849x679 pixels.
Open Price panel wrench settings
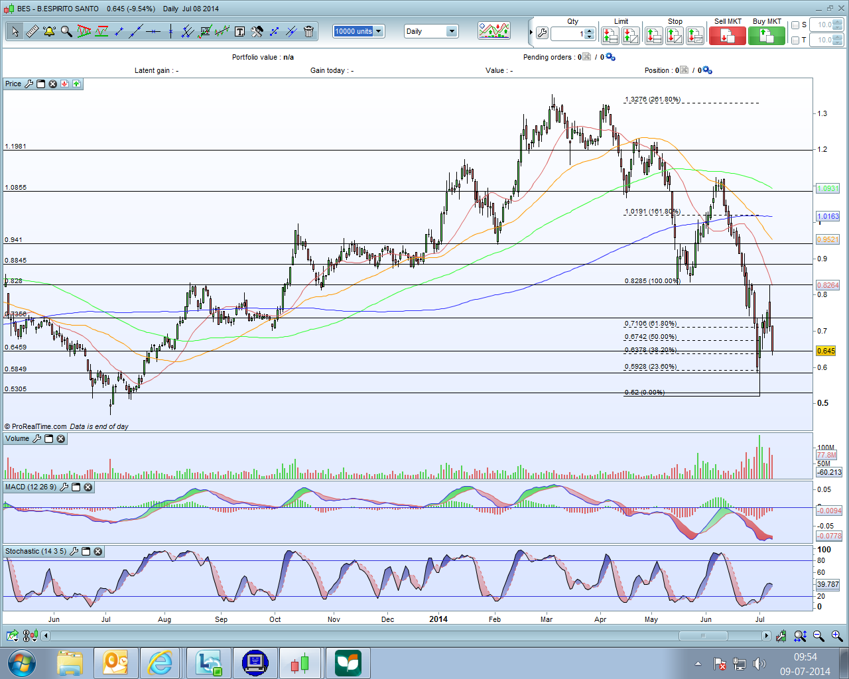pos(29,84)
